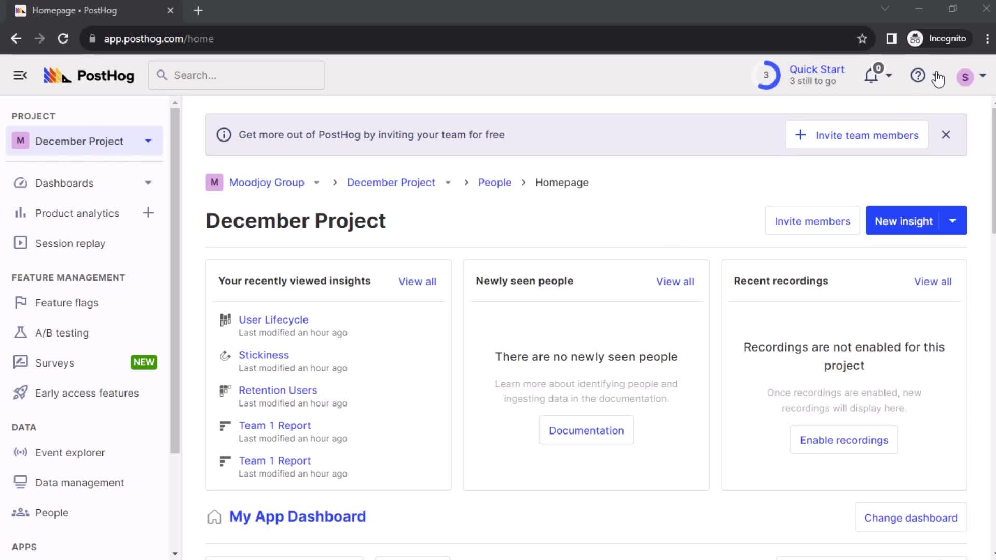Screen dimensions: 996x560
Task: Click Enable recordings
Action: 844,440
